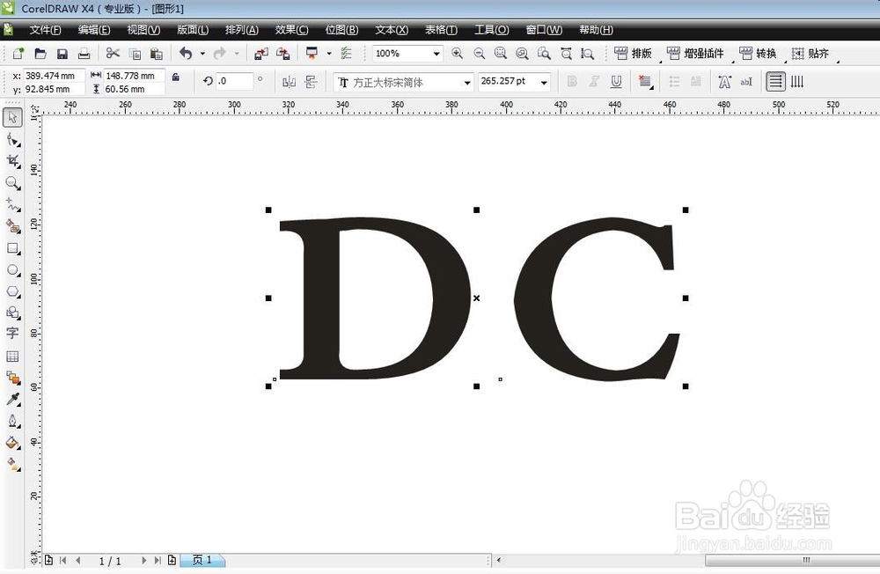Paste from clipboard icon

157,54
